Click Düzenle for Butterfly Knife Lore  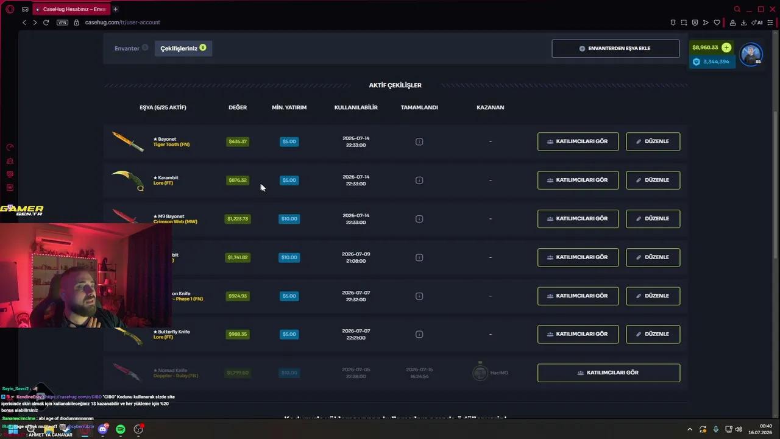pos(653,334)
